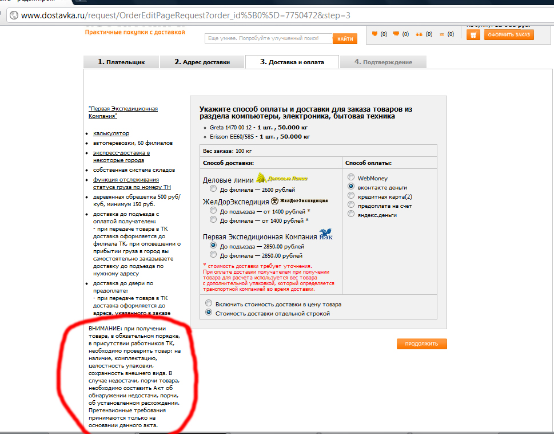Click the small fourth counter icon
The image size is (554, 434).
(x=441, y=35)
